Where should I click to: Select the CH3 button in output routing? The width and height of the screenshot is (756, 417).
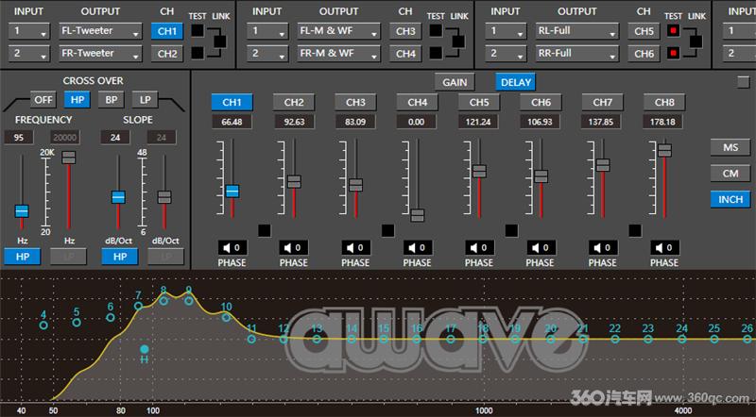click(x=405, y=31)
